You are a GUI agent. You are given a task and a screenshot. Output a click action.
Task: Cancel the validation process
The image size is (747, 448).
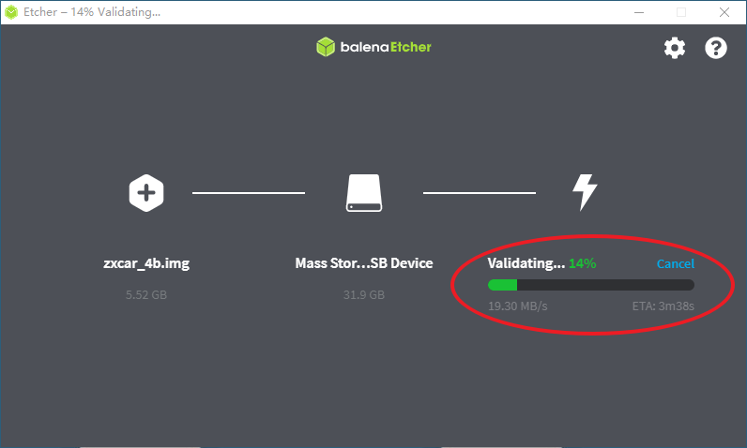point(675,264)
